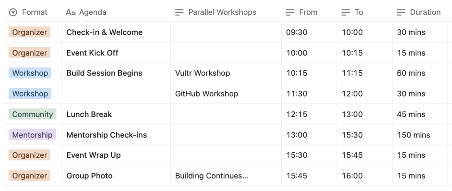Select the From column header label
The height and width of the screenshot is (191, 452).
click(x=308, y=12)
